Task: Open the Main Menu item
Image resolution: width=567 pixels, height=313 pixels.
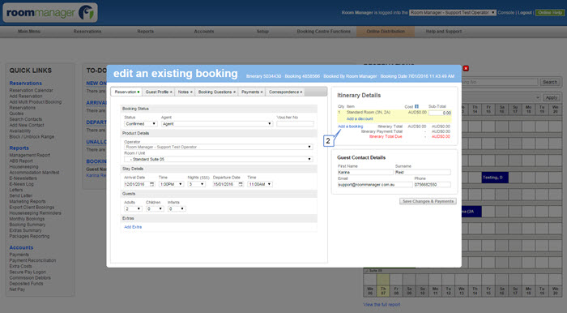Action: pyautogui.click(x=29, y=32)
